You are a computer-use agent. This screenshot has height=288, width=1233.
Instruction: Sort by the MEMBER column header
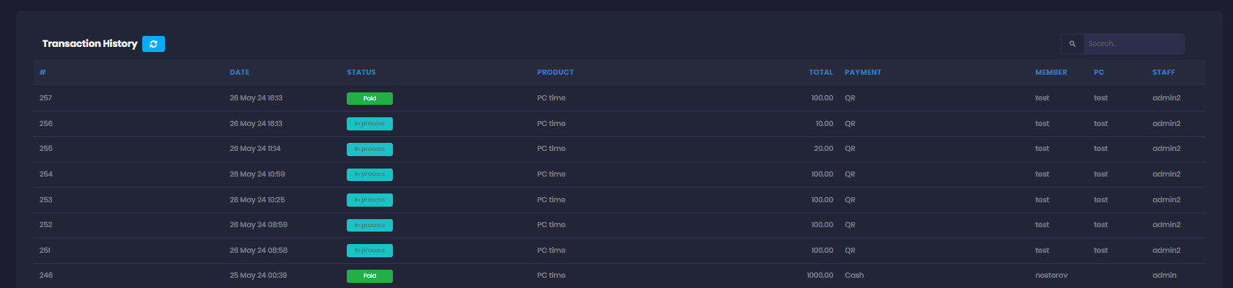[1051, 73]
